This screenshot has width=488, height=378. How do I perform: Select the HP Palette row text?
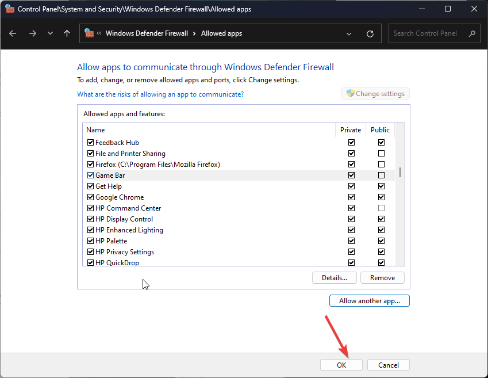(x=111, y=241)
